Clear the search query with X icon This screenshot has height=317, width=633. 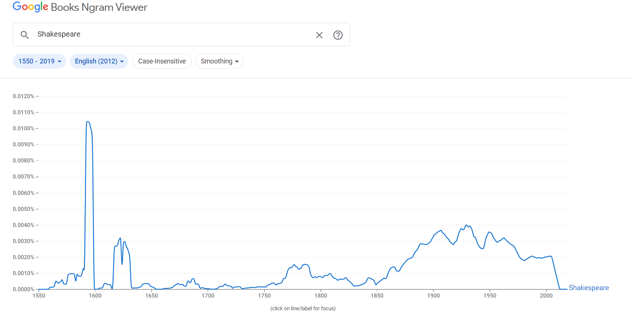pyautogui.click(x=319, y=35)
